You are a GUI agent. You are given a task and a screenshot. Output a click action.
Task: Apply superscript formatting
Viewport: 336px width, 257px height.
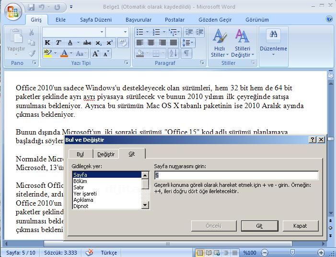click(x=109, y=43)
